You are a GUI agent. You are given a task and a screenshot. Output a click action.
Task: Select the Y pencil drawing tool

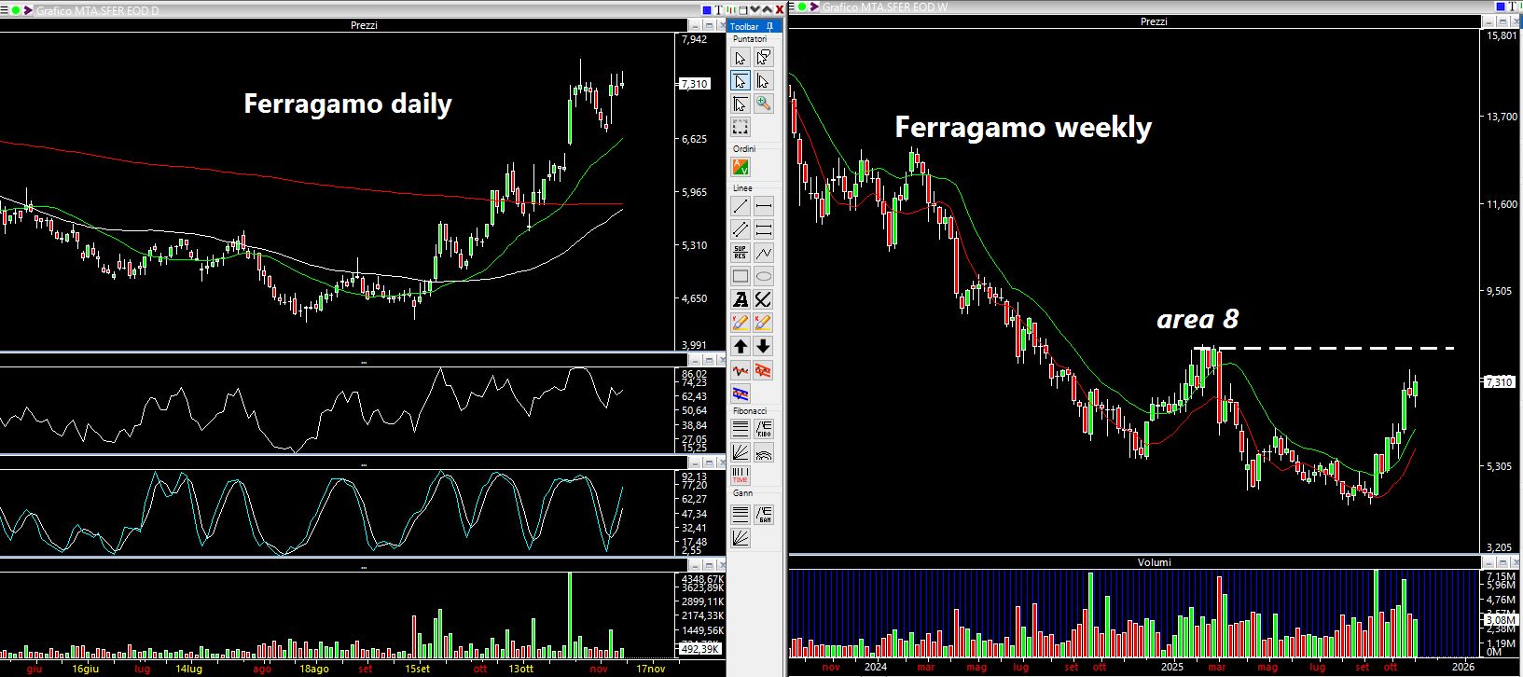(741, 323)
